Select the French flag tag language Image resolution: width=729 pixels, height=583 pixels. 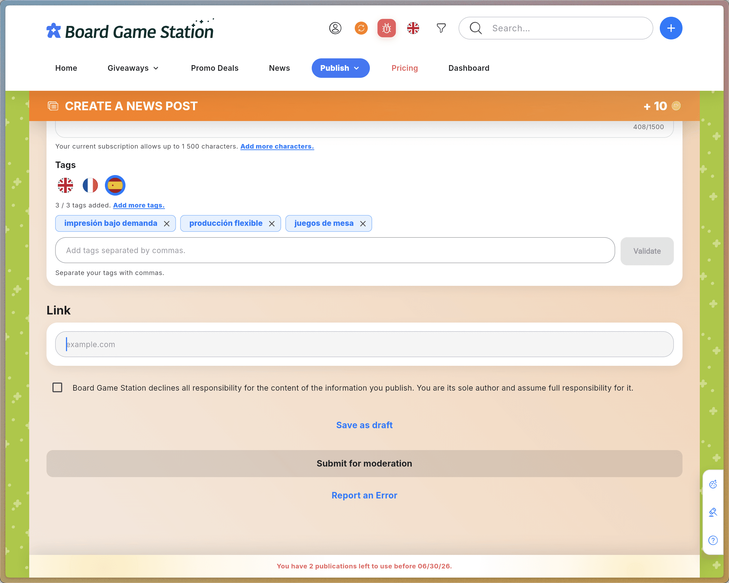point(90,185)
